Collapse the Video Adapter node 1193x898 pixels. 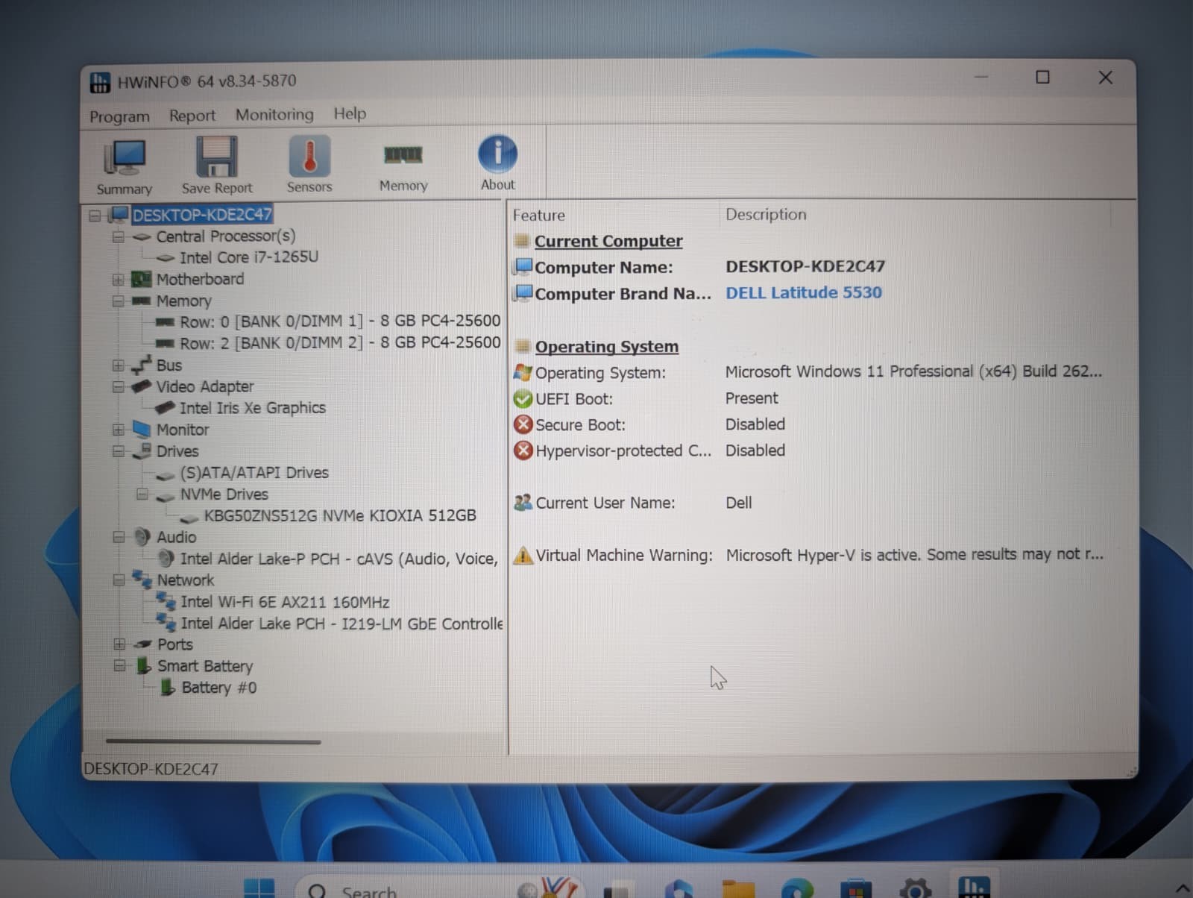[x=119, y=387]
